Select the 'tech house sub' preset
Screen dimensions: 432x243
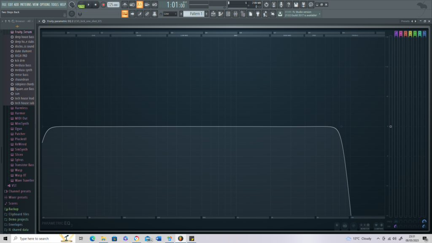point(24,103)
